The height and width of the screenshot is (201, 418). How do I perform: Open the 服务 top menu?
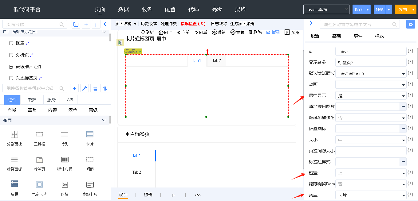147,9
